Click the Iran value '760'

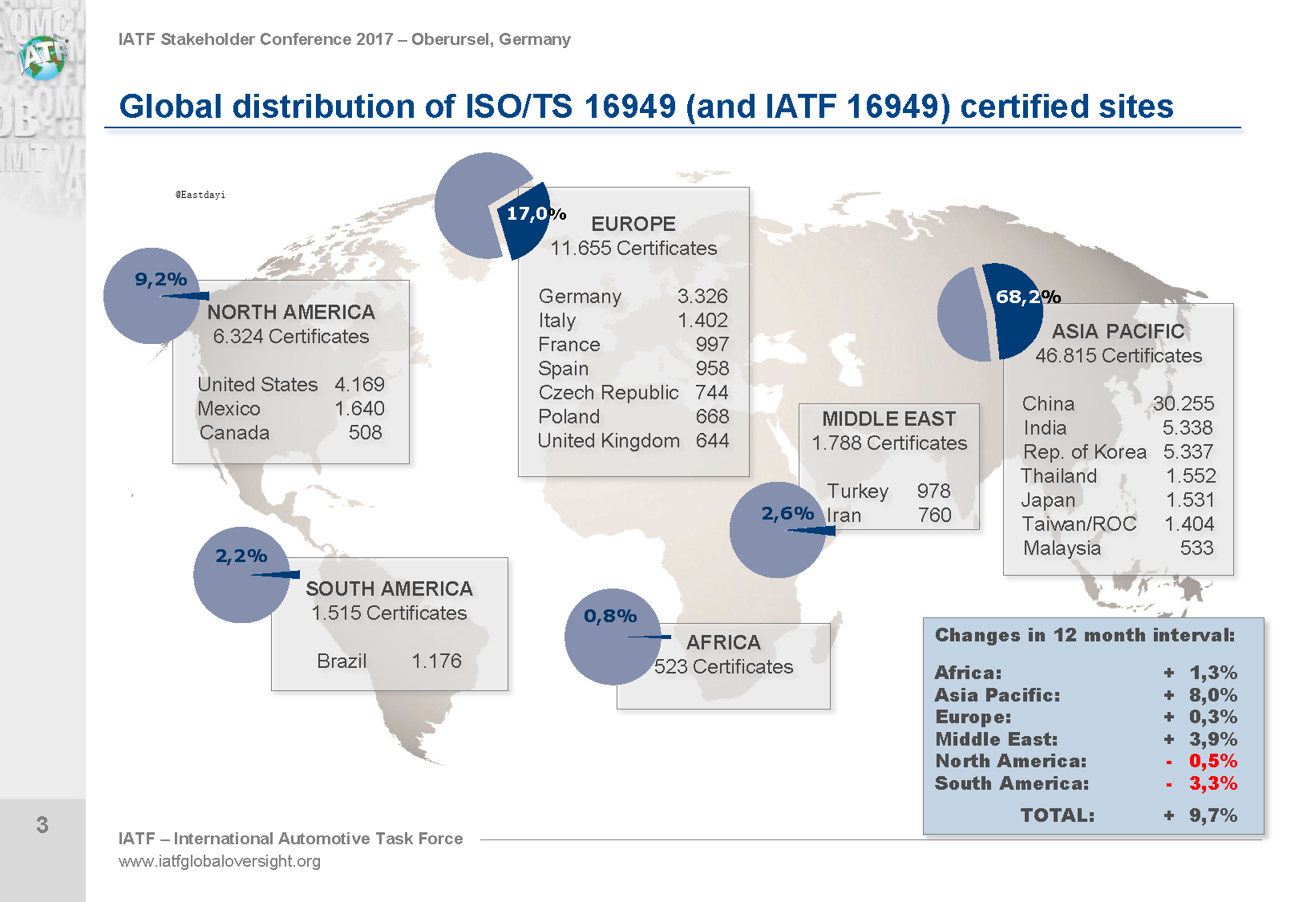pyautogui.click(x=935, y=515)
